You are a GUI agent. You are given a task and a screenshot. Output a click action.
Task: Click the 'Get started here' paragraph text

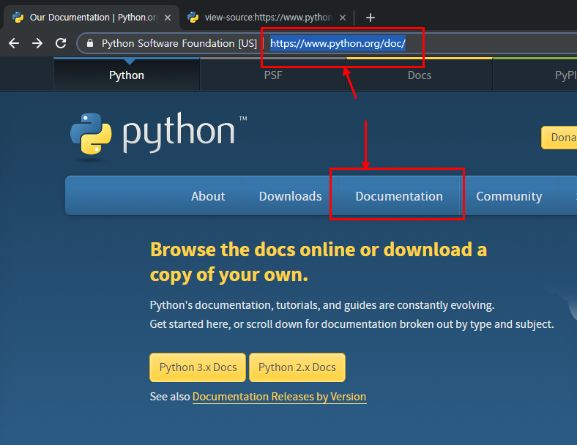(x=351, y=324)
